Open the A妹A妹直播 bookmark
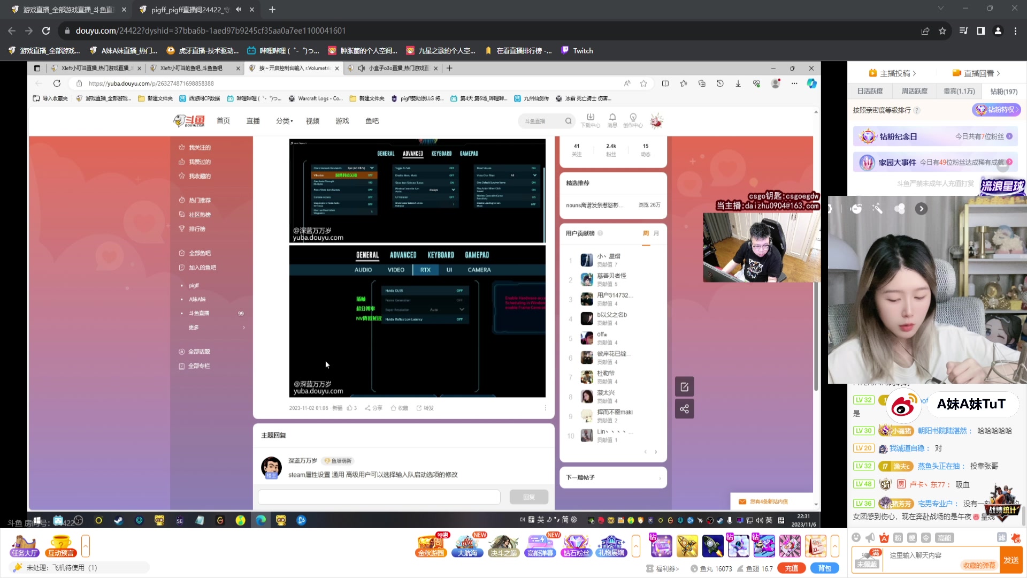This screenshot has height=578, width=1027. tap(124, 51)
